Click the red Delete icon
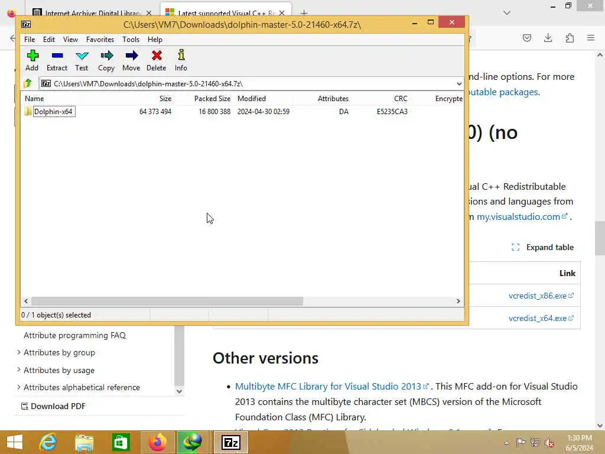This screenshot has width=605, height=454. [156, 60]
